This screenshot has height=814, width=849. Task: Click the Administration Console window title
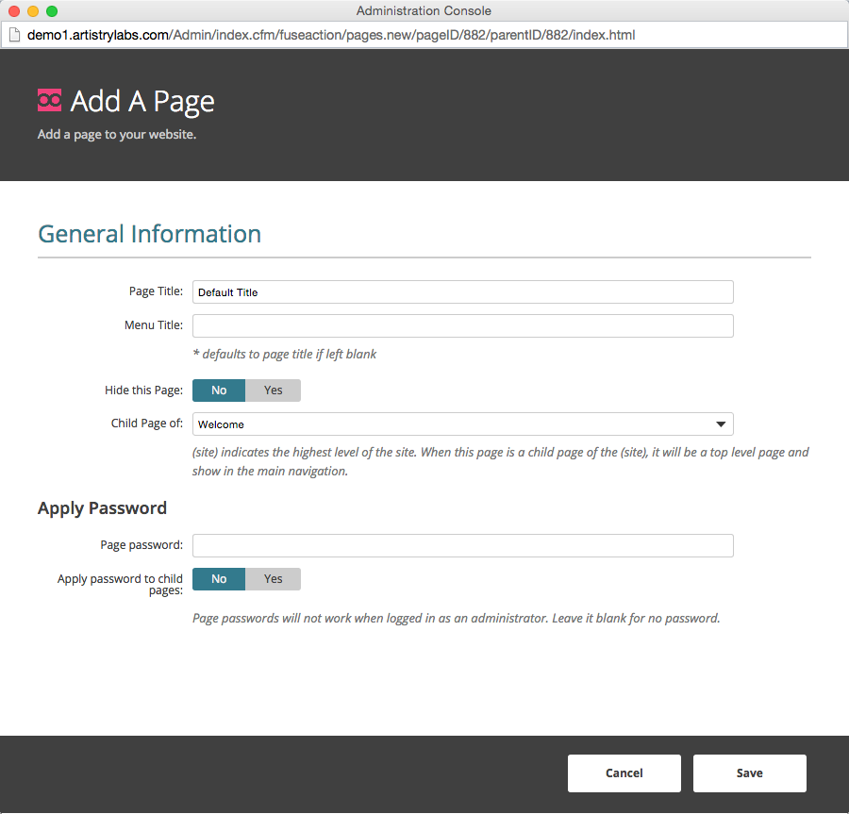tap(424, 10)
